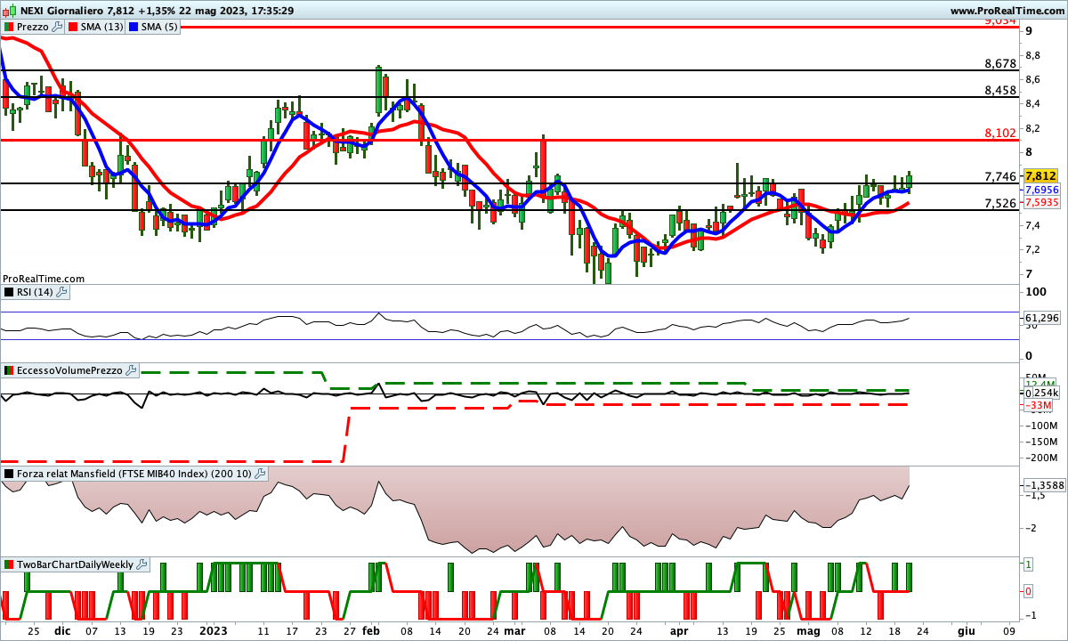The width and height of the screenshot is (1068, 641).
Task: Click the 8,102 red resistance level label
Action: click(999, 134)
